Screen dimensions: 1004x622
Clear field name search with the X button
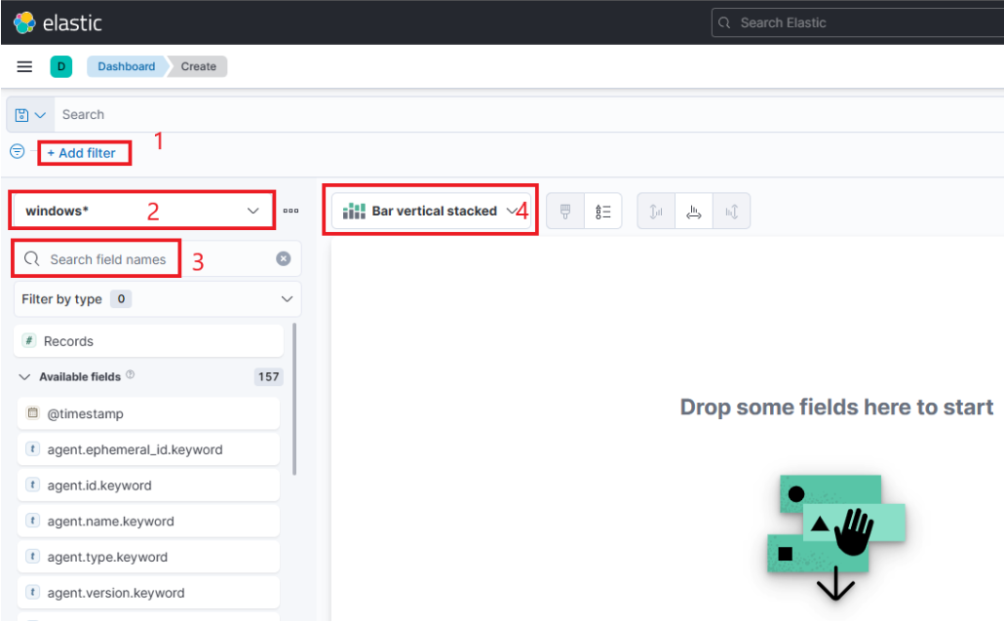(282, 257)
